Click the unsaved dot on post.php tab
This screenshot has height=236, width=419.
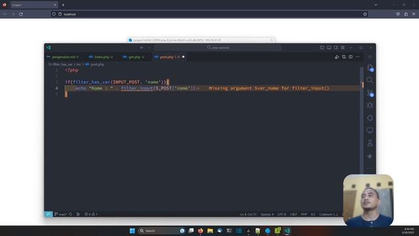coord(183,57)
